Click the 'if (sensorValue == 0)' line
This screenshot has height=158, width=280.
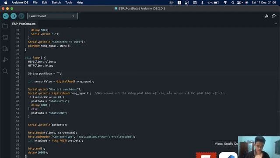click(46, 97)
